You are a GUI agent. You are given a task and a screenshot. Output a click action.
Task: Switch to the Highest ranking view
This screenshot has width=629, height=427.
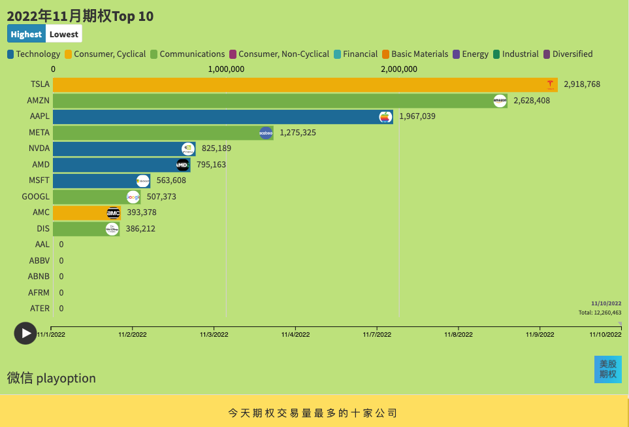27,34
